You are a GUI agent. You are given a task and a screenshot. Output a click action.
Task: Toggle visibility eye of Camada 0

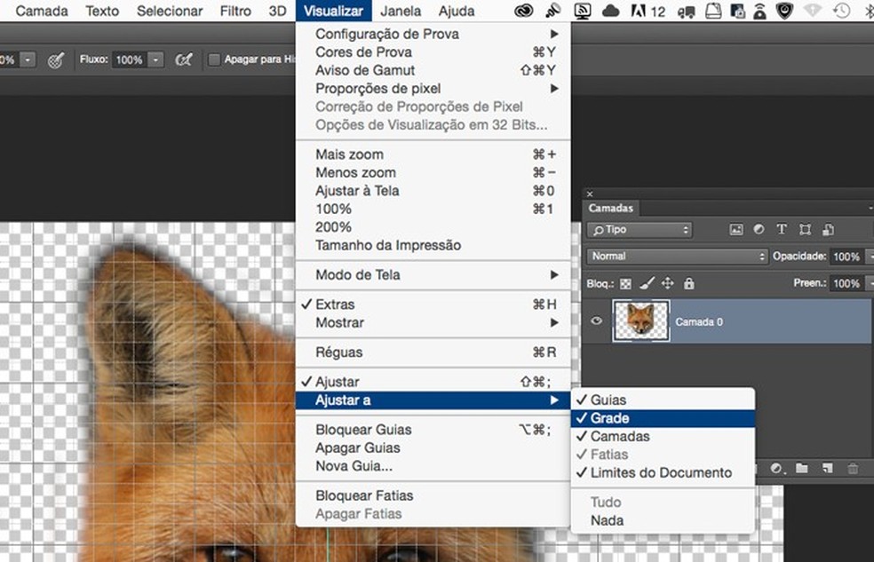click(x=596, y=321)
